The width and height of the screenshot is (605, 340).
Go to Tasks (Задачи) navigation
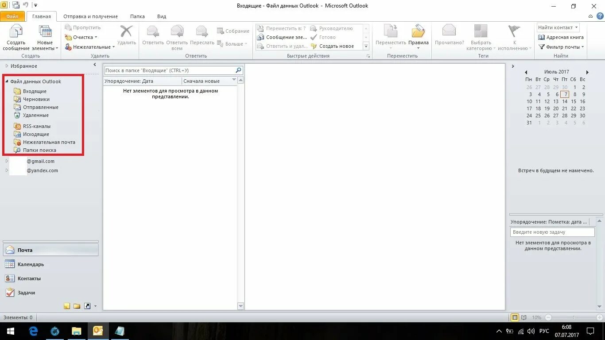coord(51,293)
